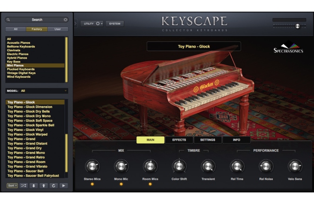Select previous patch with up arrow
The width and height of the screenshot is (314, 205).
tap(43, 185)
